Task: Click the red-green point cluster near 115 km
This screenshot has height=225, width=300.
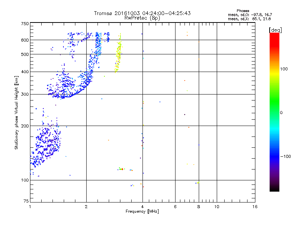Action: point(121,169)
